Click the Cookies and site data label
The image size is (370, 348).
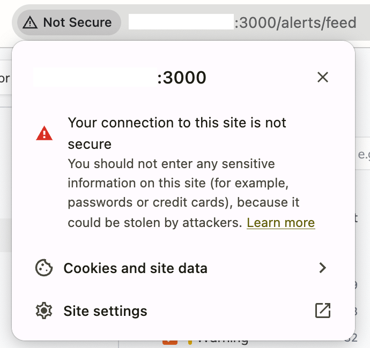click(136, 268)
